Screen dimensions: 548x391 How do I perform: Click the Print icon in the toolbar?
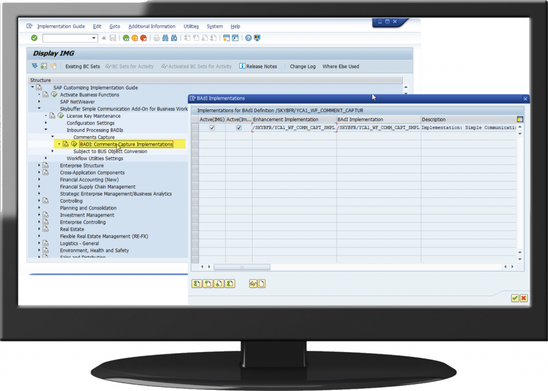click(157, 38)
